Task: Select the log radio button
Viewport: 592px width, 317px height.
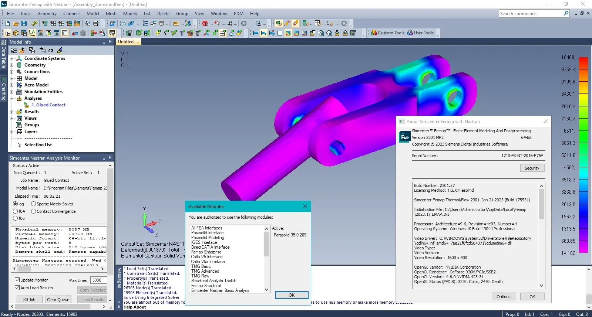Action: tap(16, 204)
